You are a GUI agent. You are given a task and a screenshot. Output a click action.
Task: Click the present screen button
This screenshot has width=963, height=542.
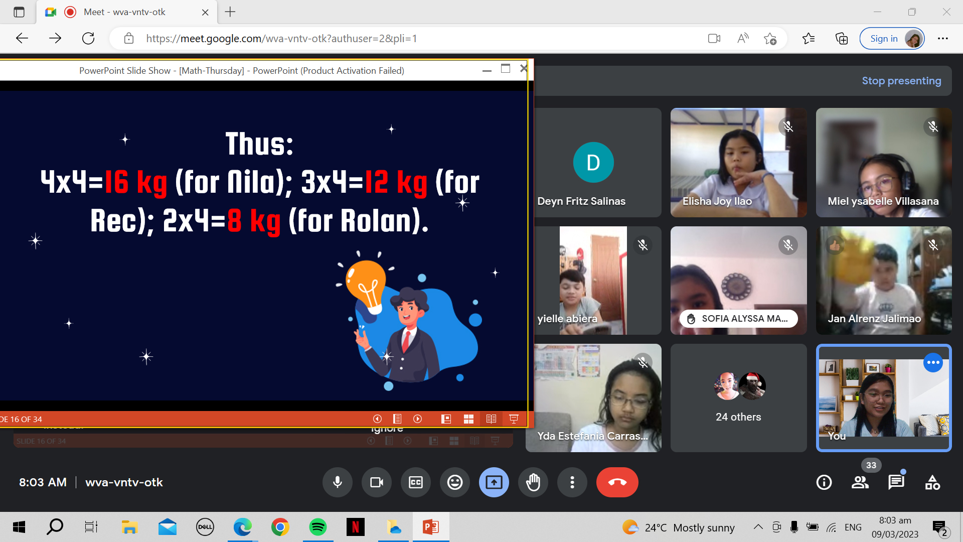click(x=494, y=482)
